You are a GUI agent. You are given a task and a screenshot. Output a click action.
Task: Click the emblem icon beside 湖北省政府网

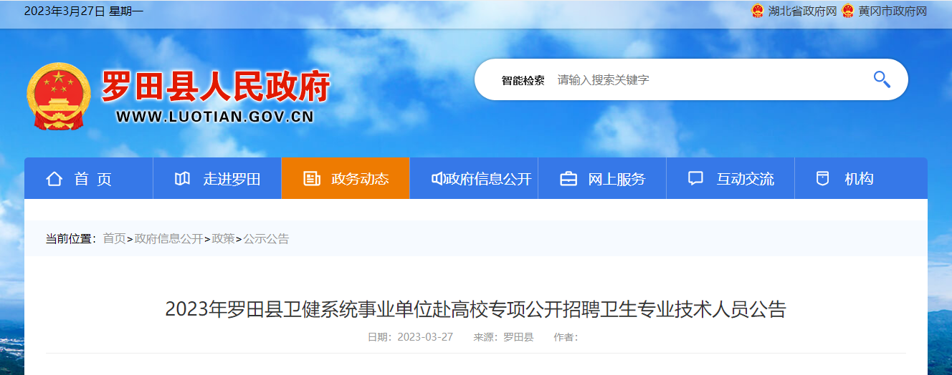pos(758,11)
